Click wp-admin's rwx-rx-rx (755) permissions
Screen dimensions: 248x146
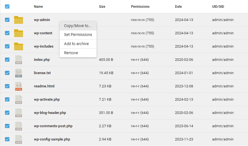tap(143, 20)
